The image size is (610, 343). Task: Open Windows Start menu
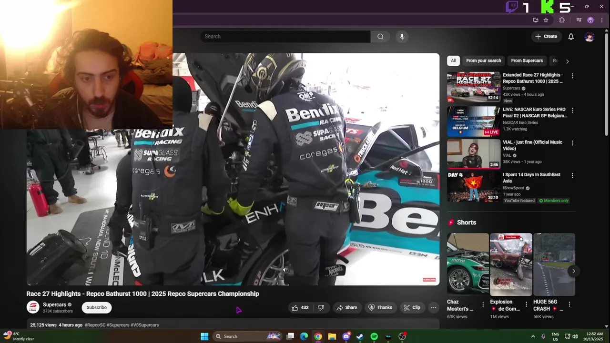(204, 336)
